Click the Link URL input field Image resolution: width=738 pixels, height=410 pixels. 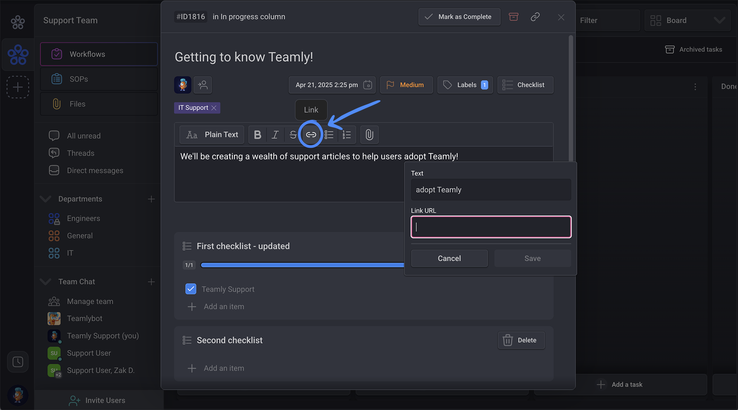pos(491,227)
